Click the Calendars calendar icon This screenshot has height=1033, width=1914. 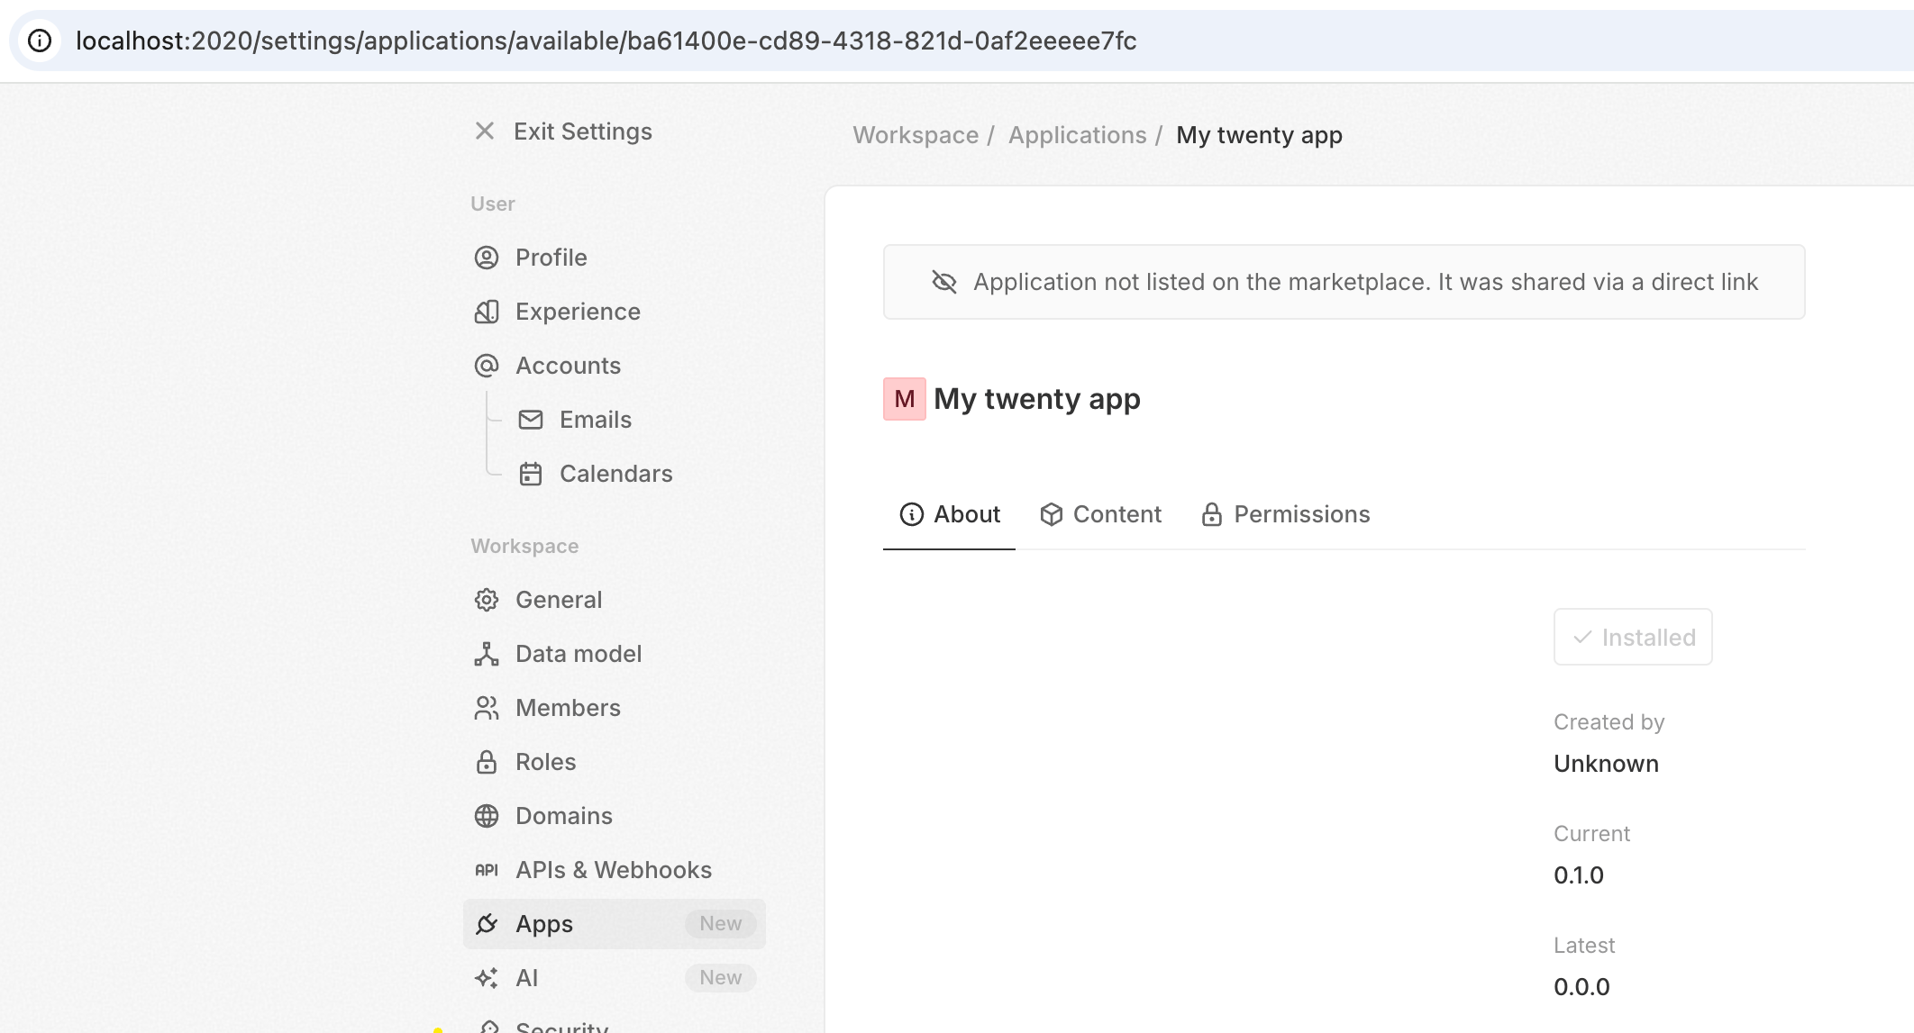(x=531, y=474)
